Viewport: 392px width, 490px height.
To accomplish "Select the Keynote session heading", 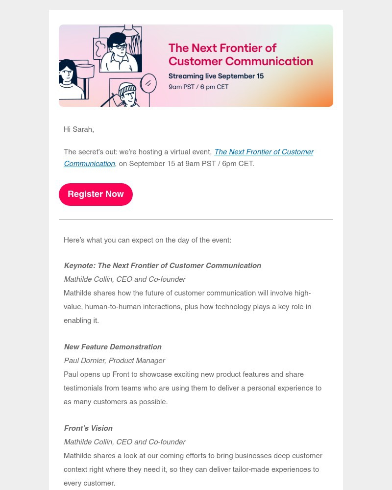I will (x=162, y=266).
